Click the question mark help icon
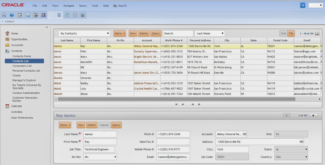 point(59,15)
